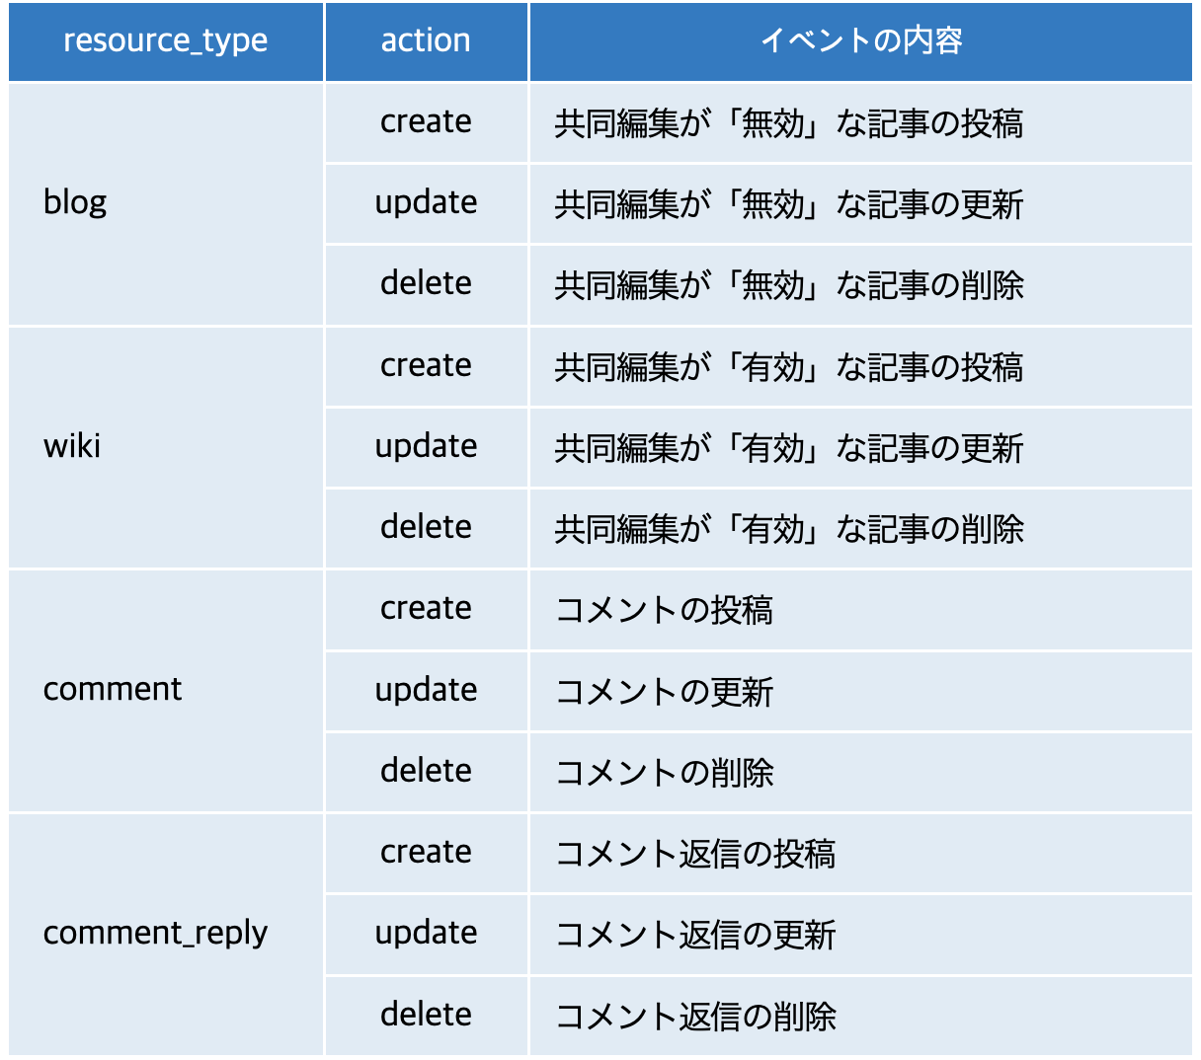This screenshot has height=1060, width=1201.
Task: Click 共同編集が「無効」な記事の投稿 cell
Action: [x=788, y=123]
